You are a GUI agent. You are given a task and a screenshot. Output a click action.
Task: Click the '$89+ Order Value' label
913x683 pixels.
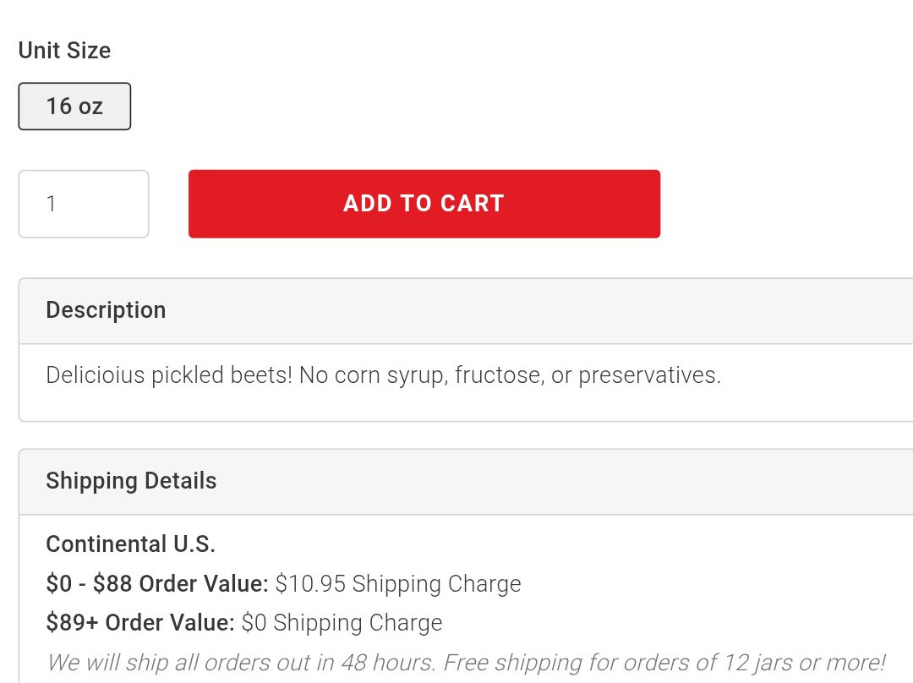tap(140, 623)
